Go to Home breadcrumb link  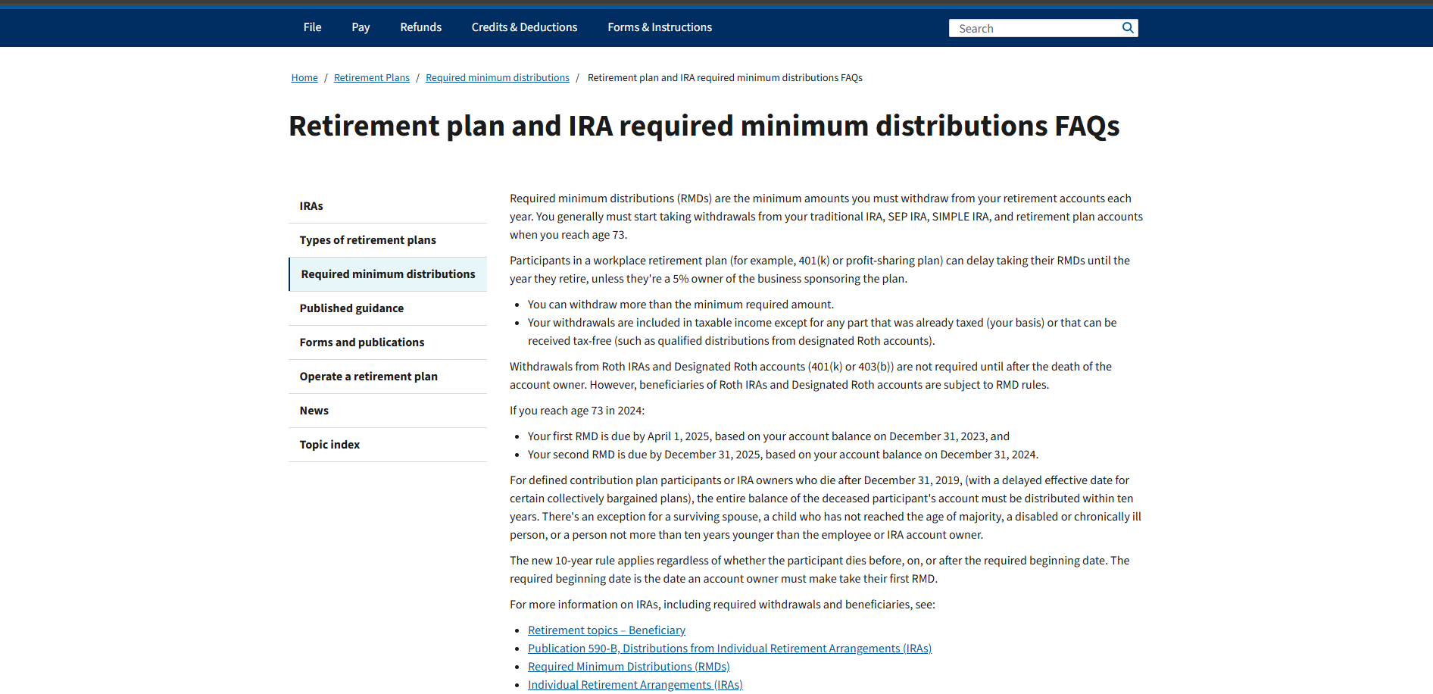304,78
